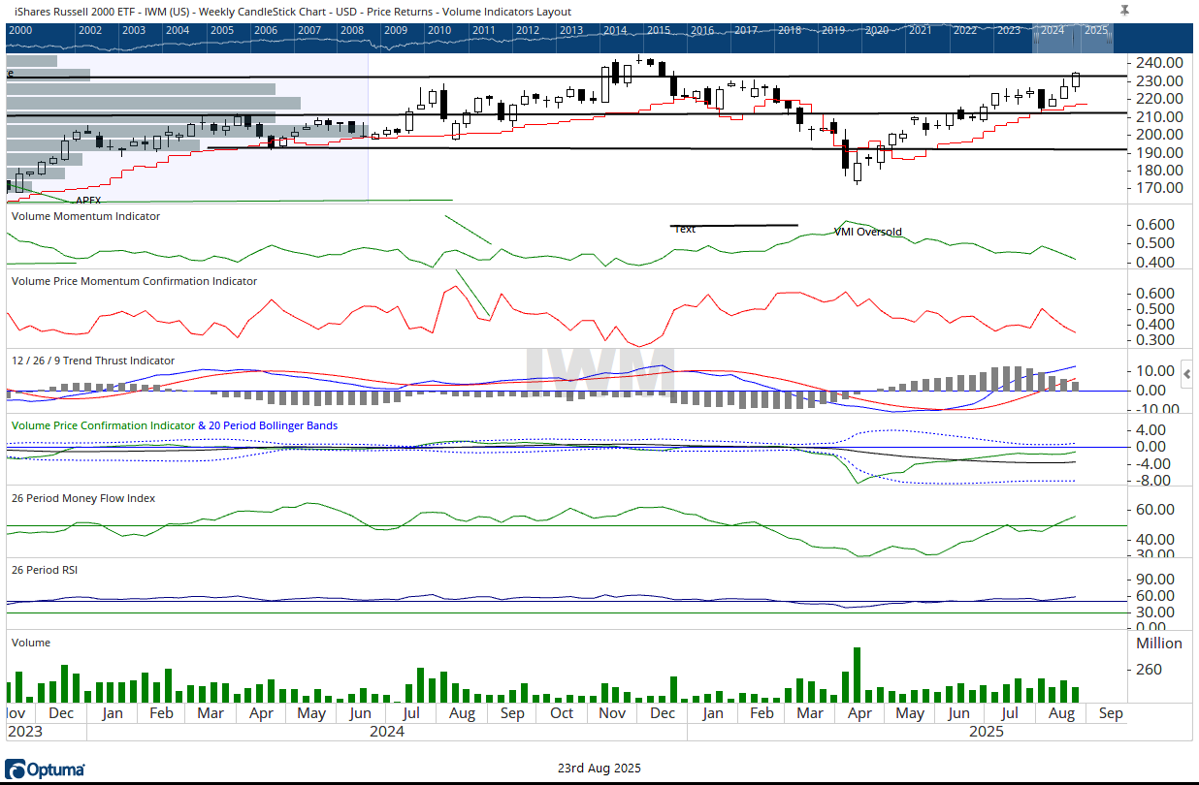The image size is (1199, 785).
Task: Expand the side panel arrow on right edge
Action: pyautogui.click(x=1188, y=374)
